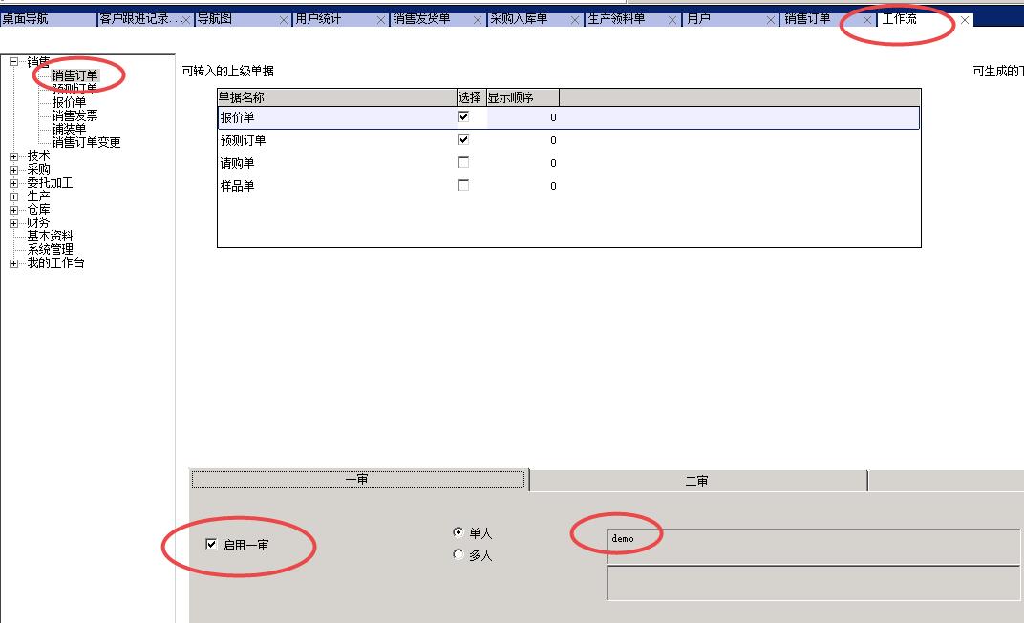
Task: Expand the 生产 tree node
Action: tap(12, 196)
